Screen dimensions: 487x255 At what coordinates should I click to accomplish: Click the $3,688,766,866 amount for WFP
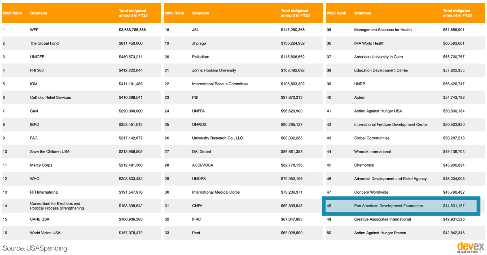[132, 30]
